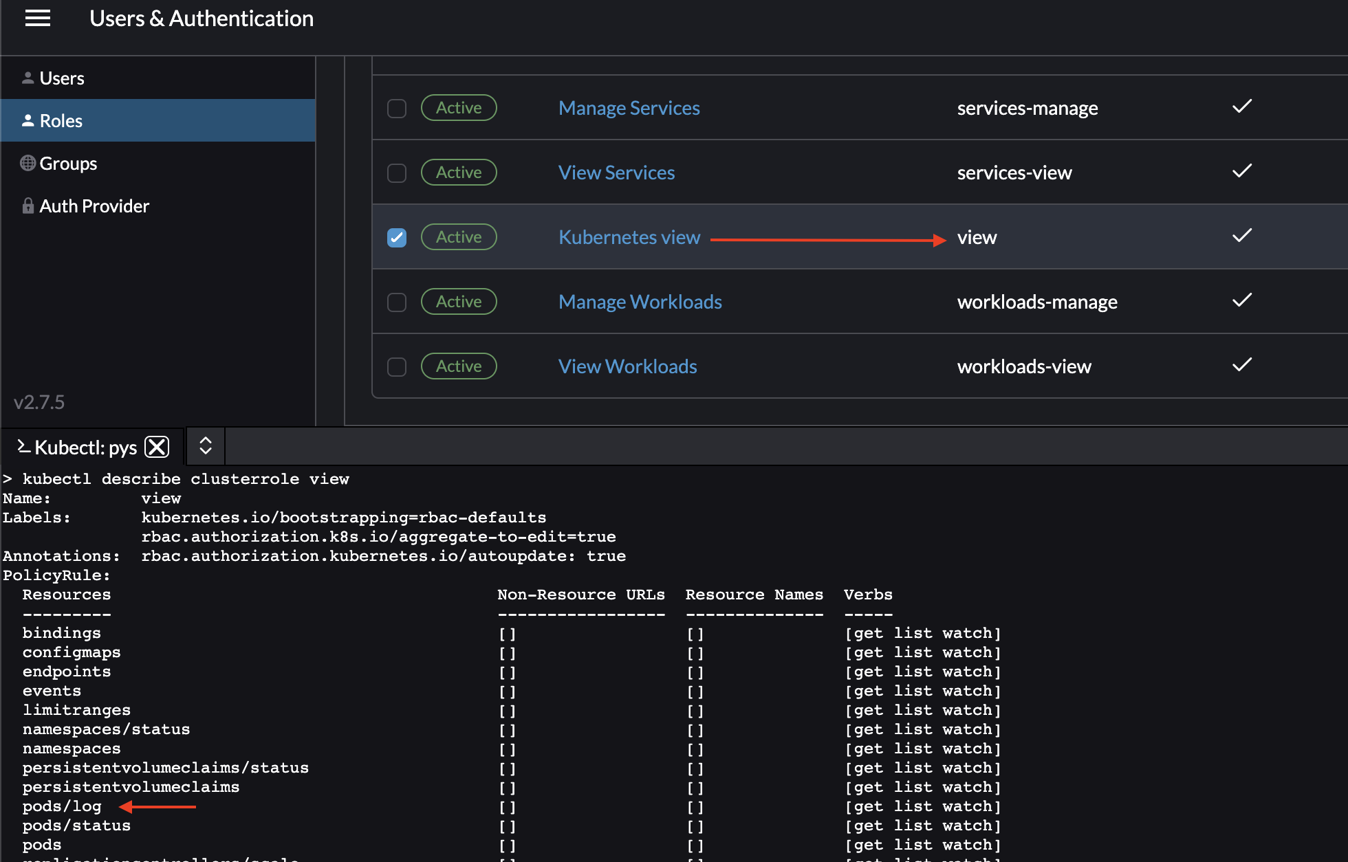This screenshot has height=862, width=1348.
Task: Check the View Workloads row checkbox
Action: coord(397,366)
